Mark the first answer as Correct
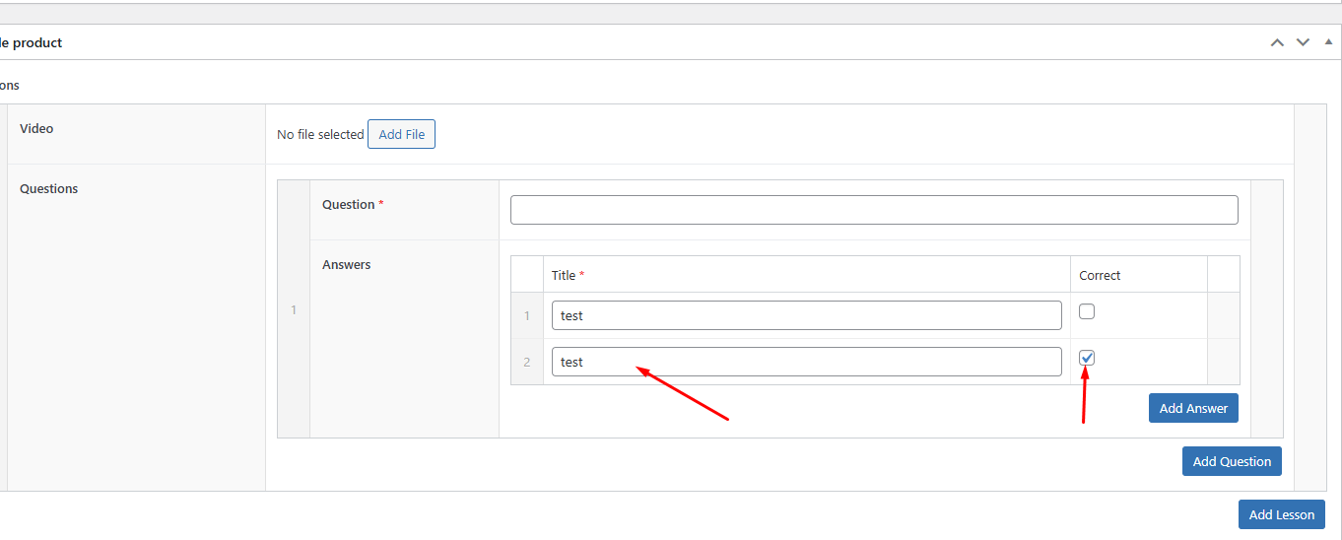Image resolution: width=1342 pixels, height=540 pixels. tap(1087, 311)
